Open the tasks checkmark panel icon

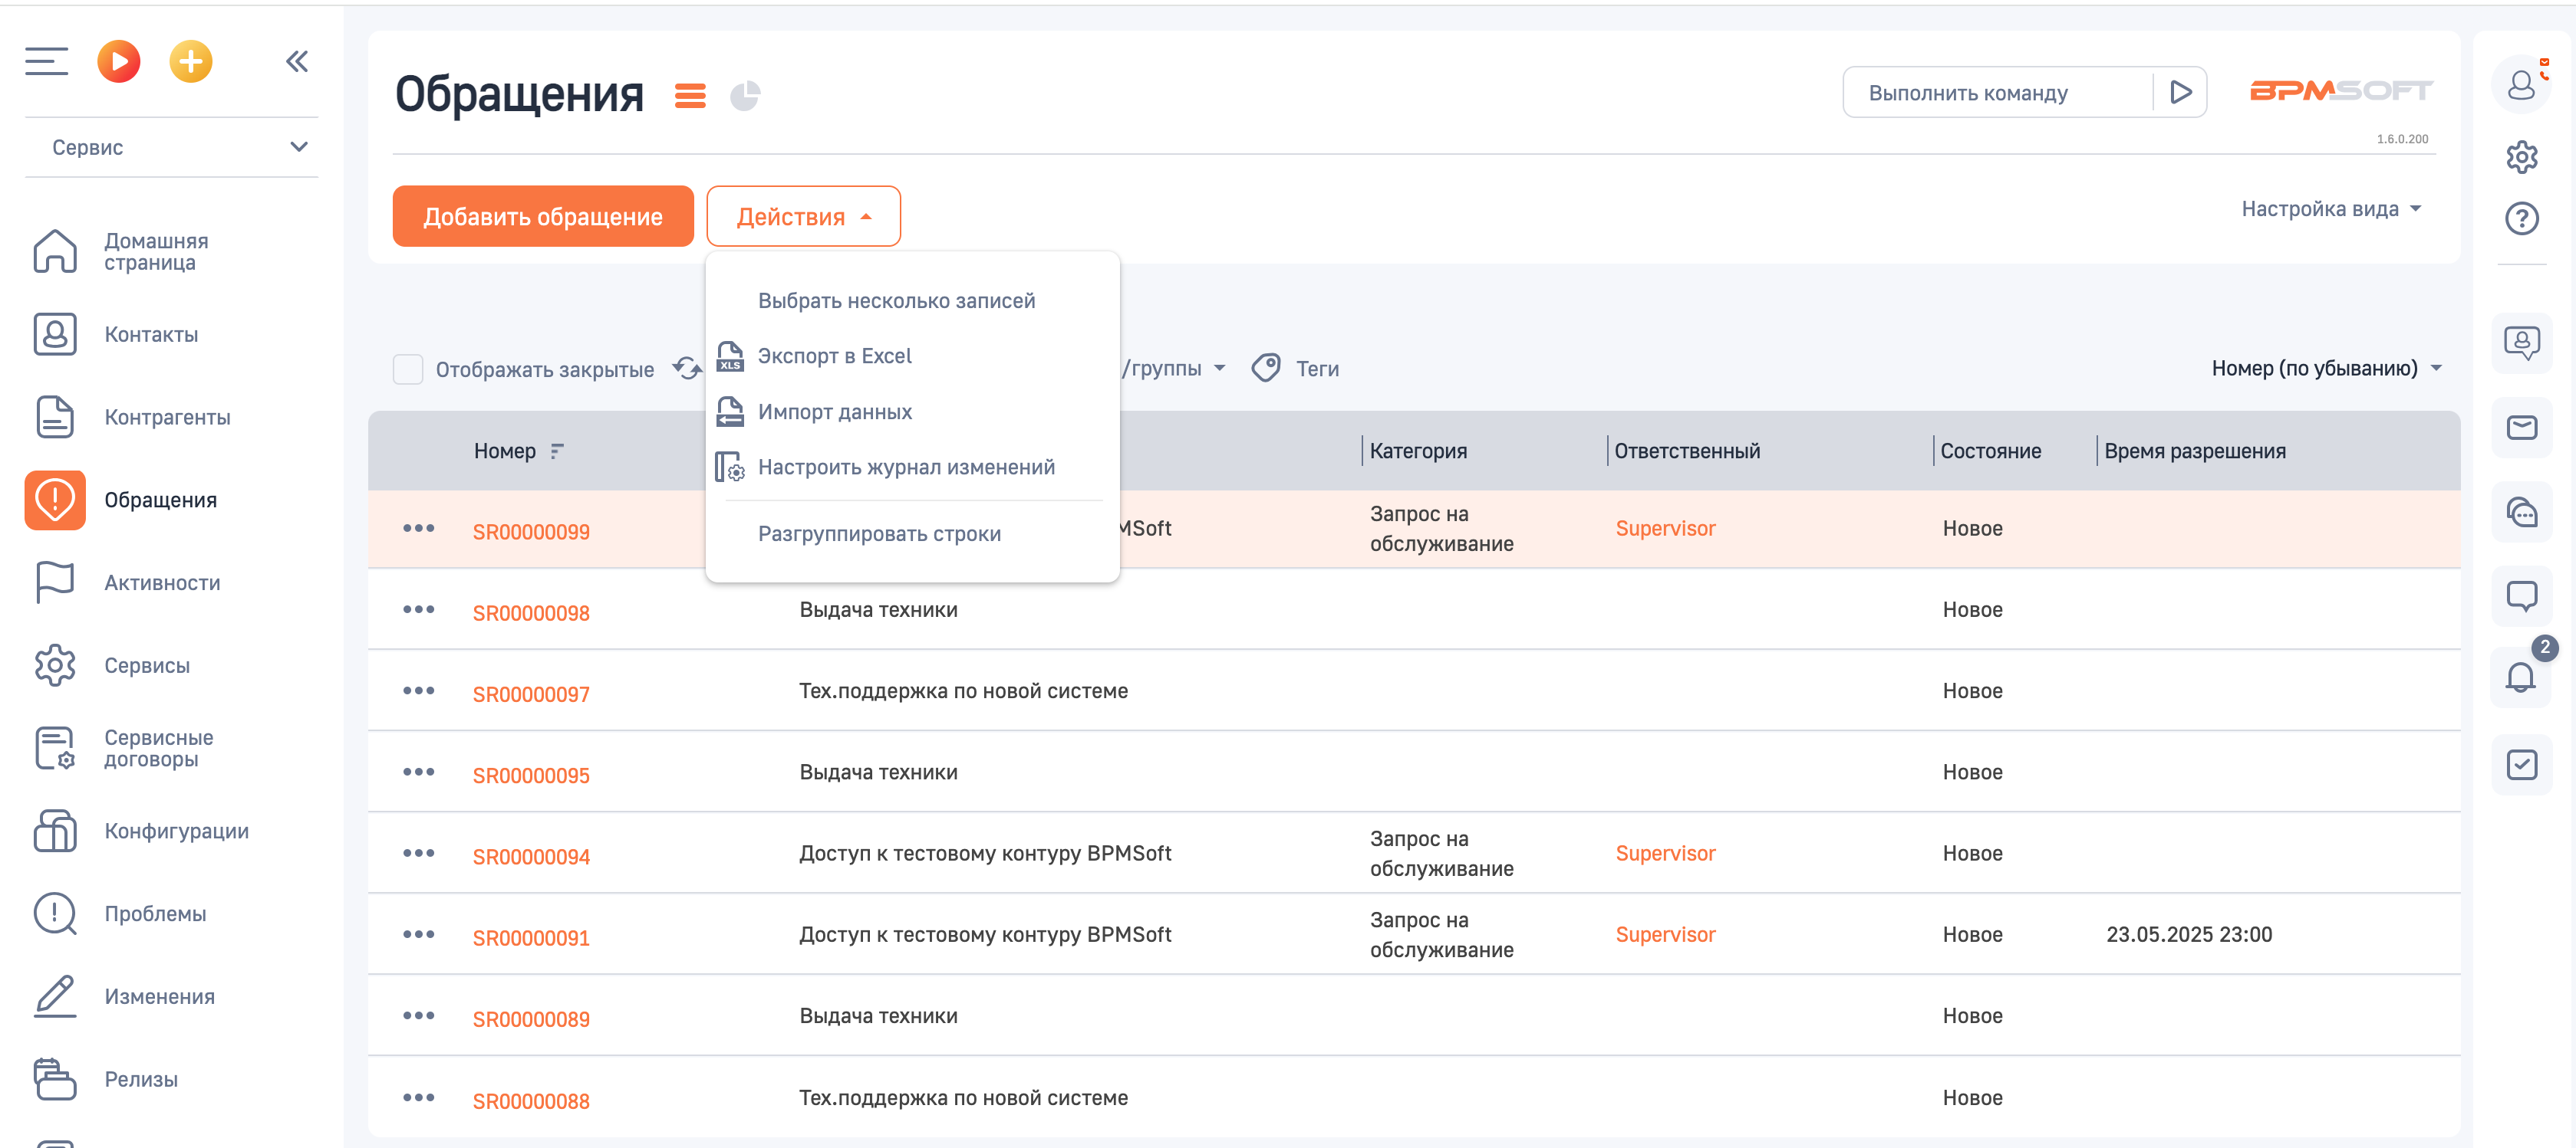click(x=2521, y=766)
